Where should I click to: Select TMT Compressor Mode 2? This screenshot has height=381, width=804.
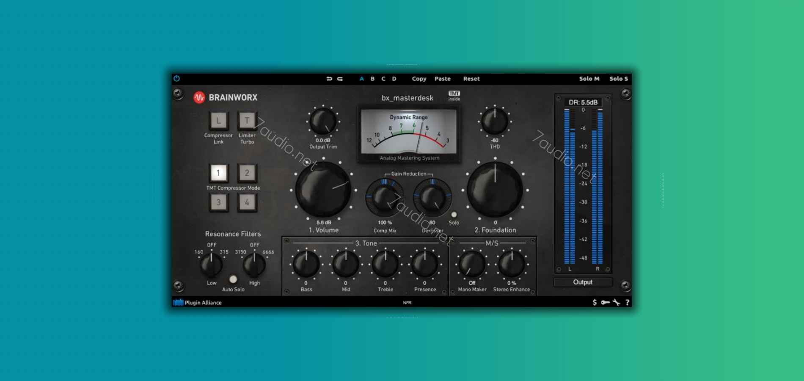(x=247, y=173)
